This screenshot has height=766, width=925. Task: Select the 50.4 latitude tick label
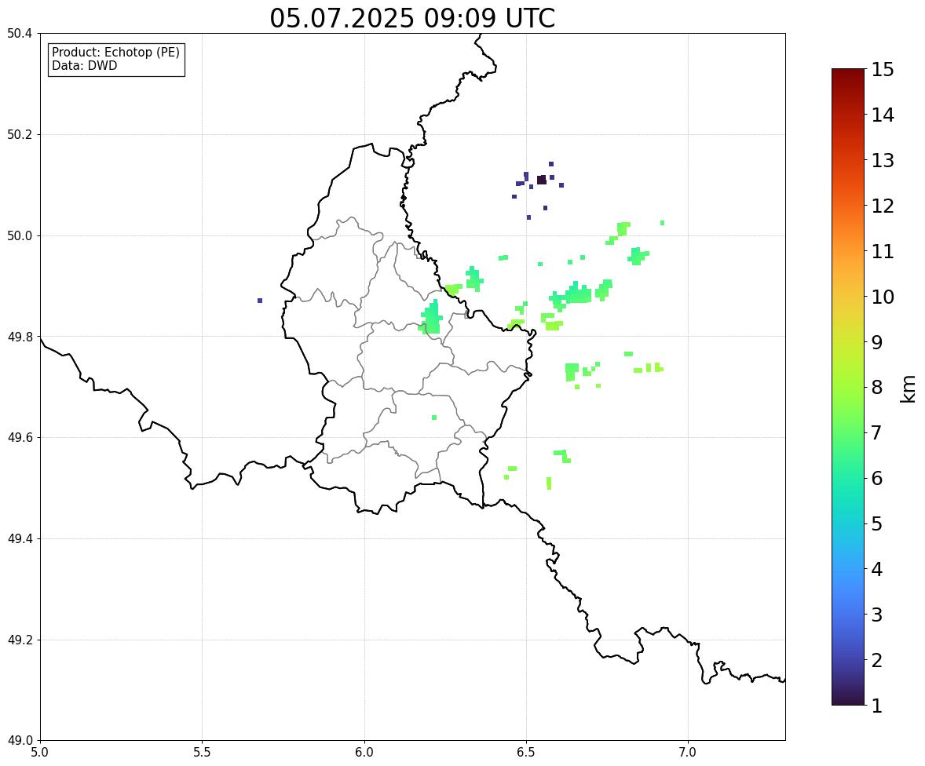point(20,34)
